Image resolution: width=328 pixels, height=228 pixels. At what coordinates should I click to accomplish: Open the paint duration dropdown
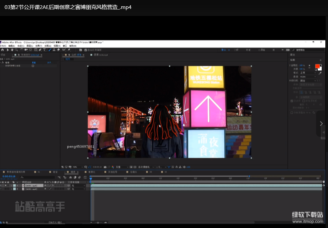[308, 81]
